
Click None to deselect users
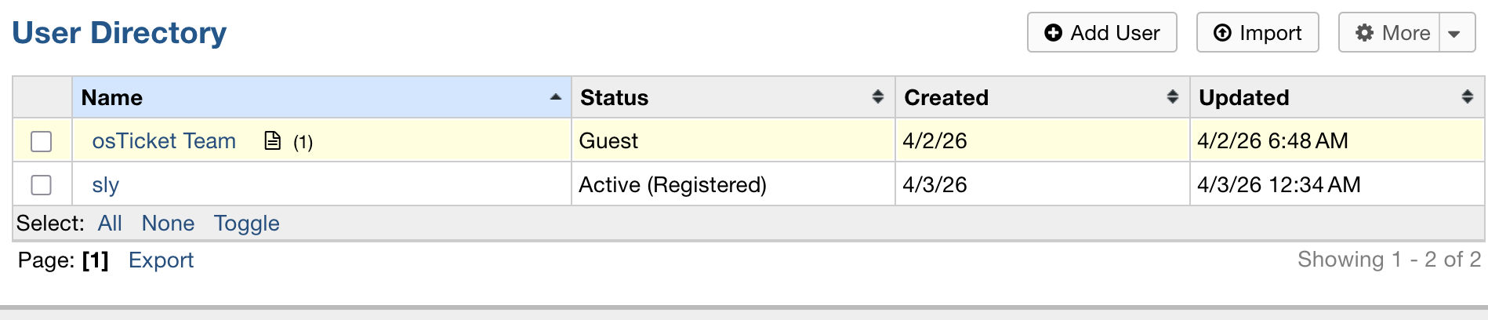[x=168, y=224]
